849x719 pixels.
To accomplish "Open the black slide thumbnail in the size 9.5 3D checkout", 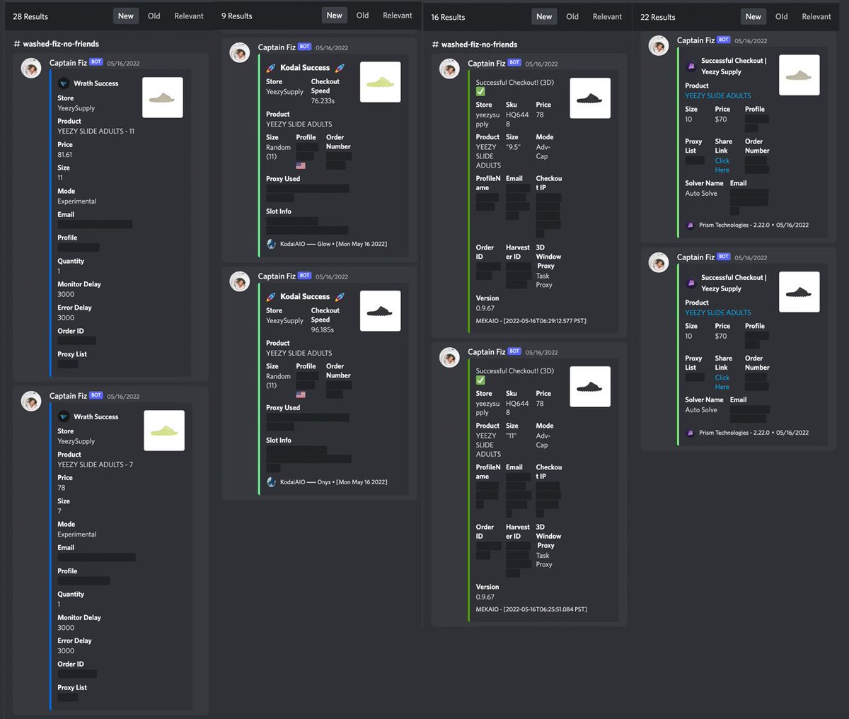I will coord(590,98).
